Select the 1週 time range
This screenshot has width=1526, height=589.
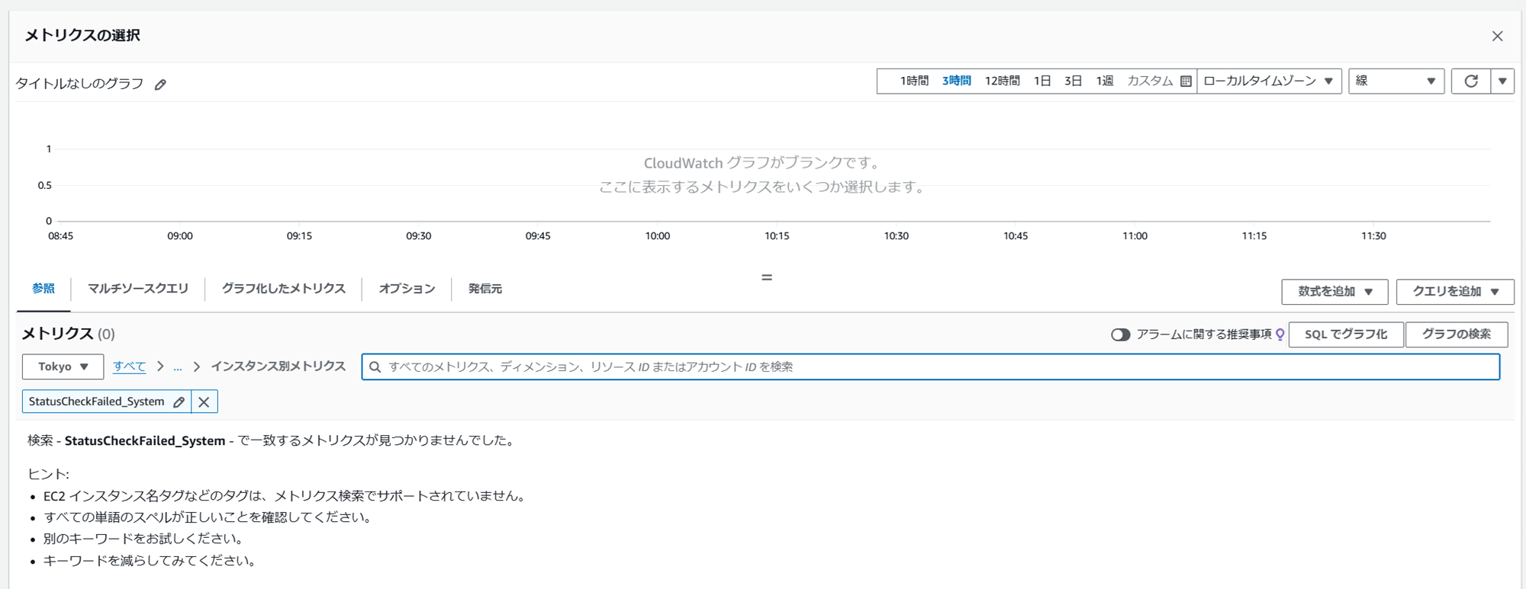coord(1104,81)
